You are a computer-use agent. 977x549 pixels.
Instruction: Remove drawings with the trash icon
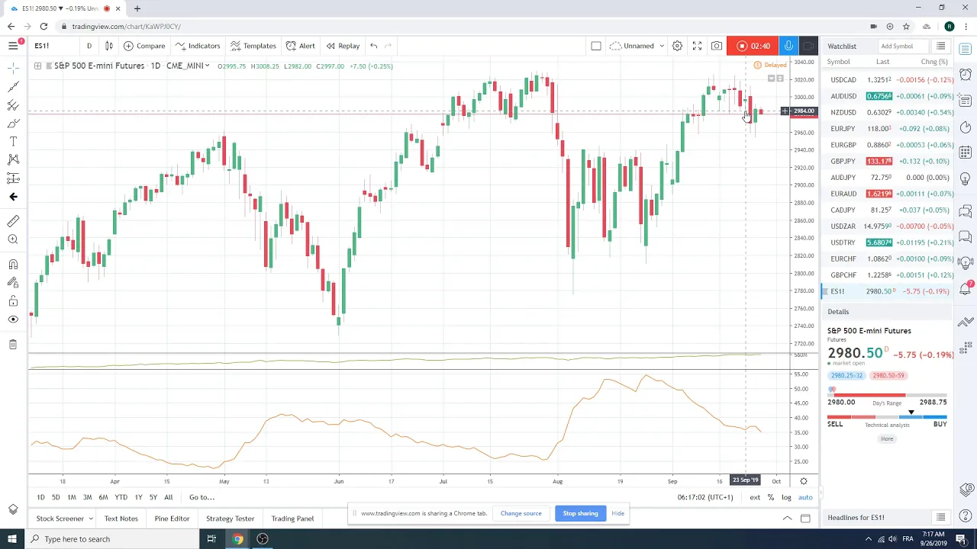tap(13, 345)
